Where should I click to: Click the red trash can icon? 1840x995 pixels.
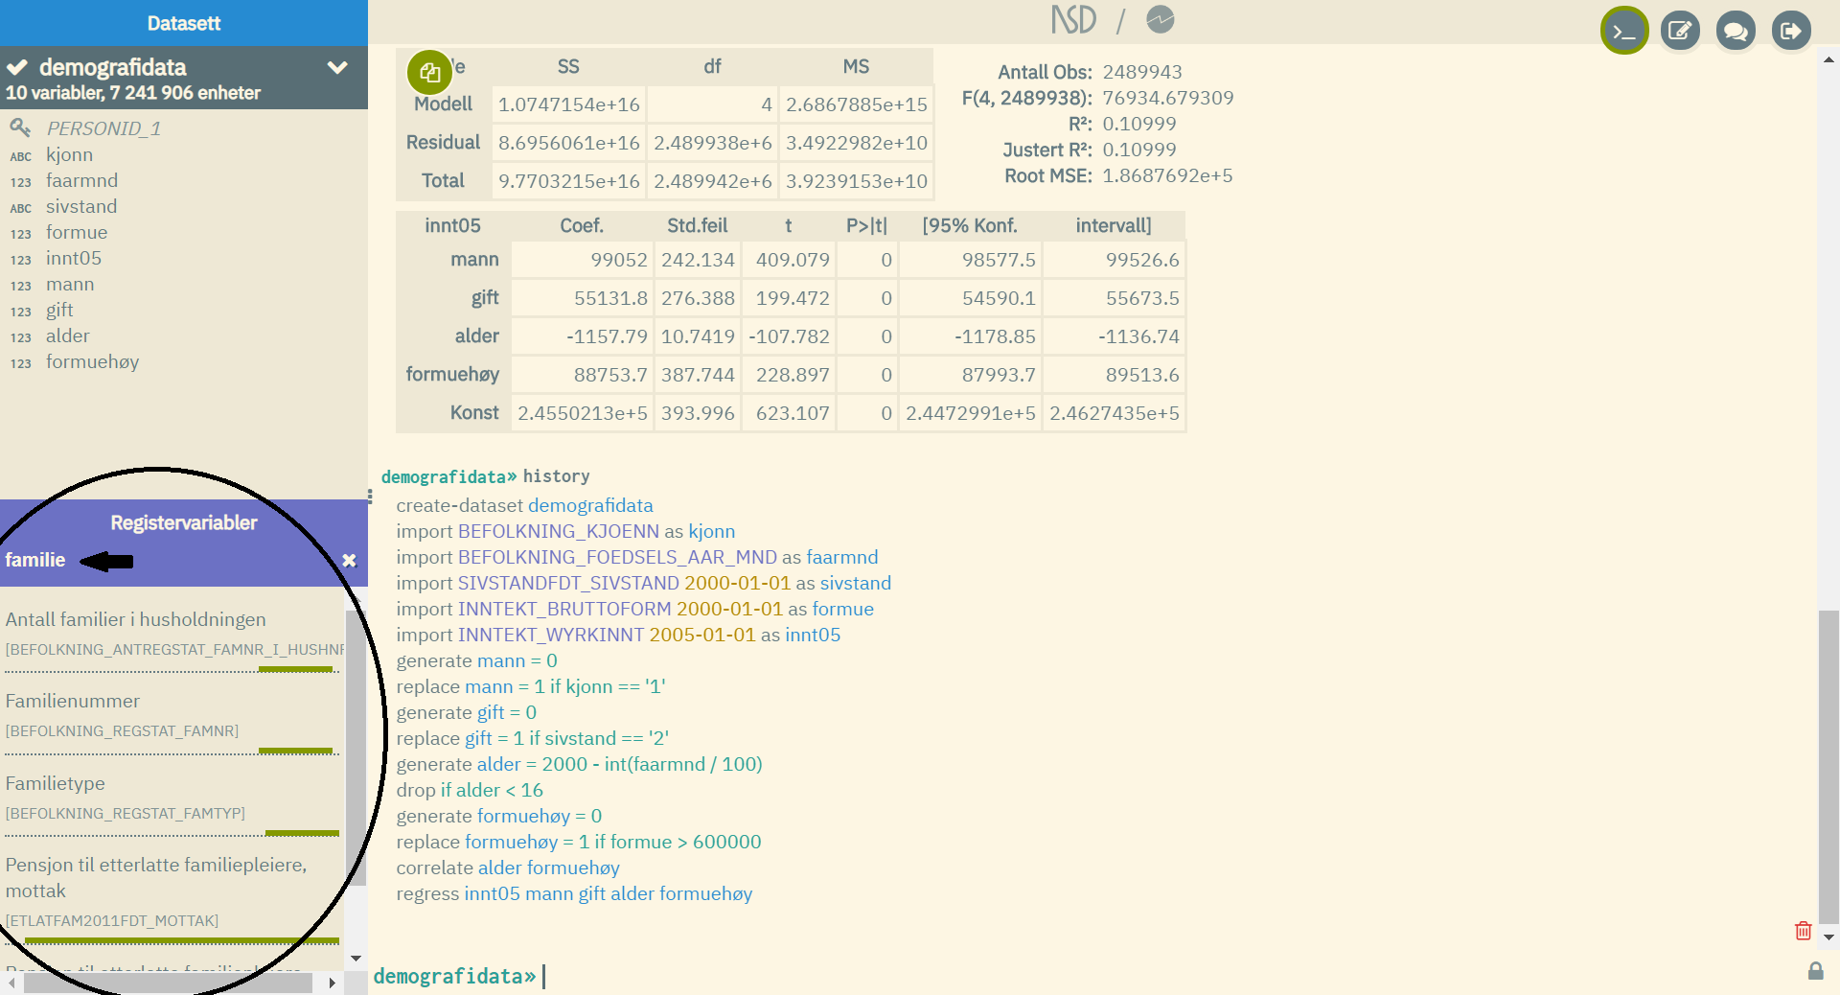pyautogui.click(x=1803, y=930)
